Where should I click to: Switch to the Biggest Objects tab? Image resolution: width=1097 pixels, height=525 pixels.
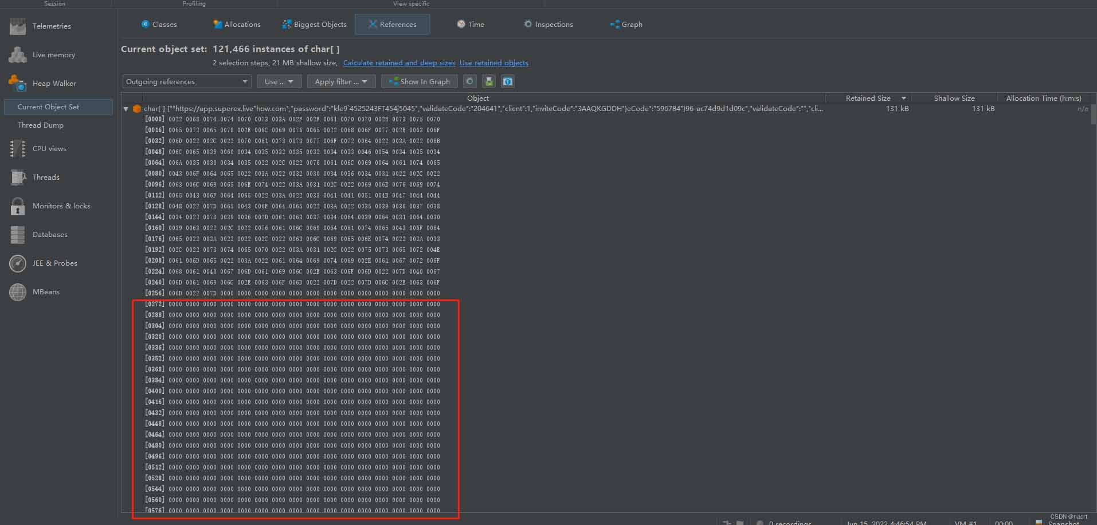[314, 24]
